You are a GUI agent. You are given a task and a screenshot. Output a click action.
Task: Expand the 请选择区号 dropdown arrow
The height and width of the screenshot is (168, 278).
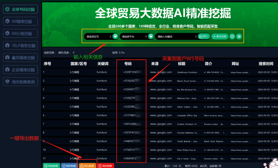(115, 36)
